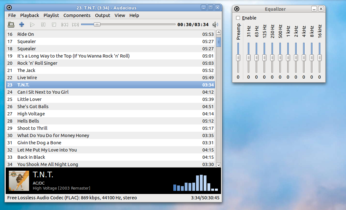Open the Playback menu
This screenshot has width=346, height=210.
(30, 15)
